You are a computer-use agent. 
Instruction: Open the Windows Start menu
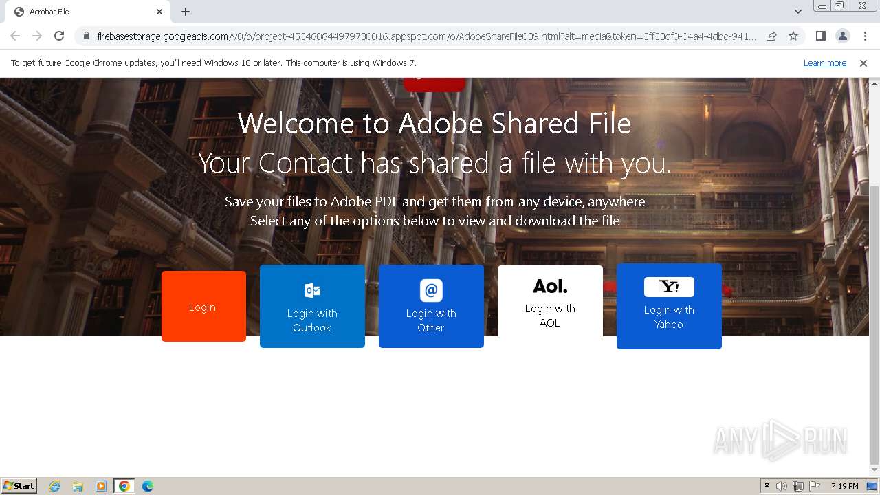coord(19,486)
